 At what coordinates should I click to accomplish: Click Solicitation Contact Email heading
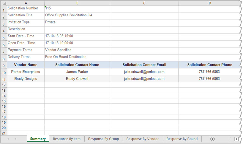click(x=144, y=65)
